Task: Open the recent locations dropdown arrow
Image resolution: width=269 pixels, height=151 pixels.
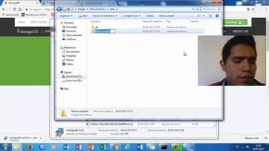Action: (x=69, y=9)
